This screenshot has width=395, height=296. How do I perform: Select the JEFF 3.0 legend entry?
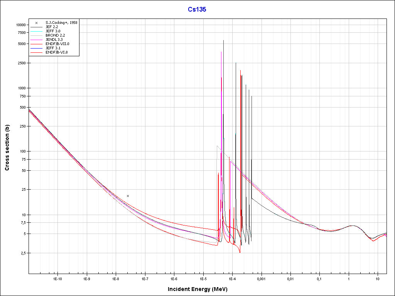[x=53, y=31]
